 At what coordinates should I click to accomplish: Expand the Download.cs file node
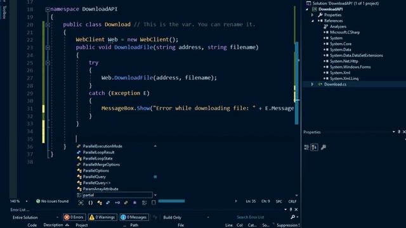pos(313,84)
